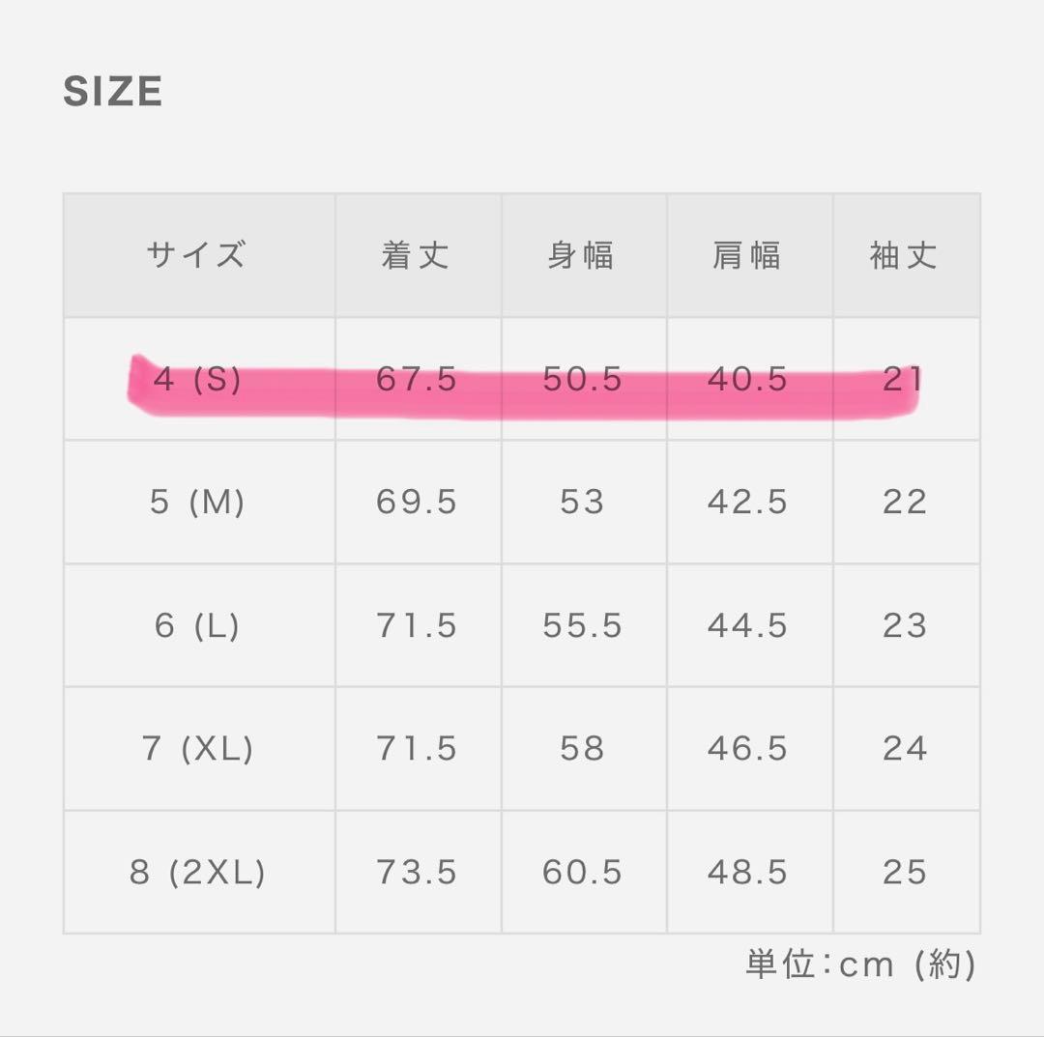The image size is (1044, 1037).
Task: Click the 袖丈 column header
Action: click(905, 256)
